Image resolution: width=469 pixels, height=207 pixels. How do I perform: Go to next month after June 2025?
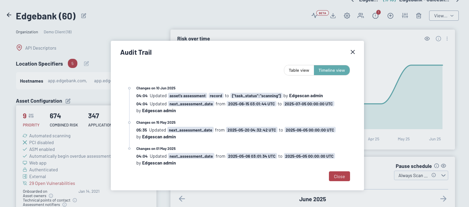click(x=443, y=199)
